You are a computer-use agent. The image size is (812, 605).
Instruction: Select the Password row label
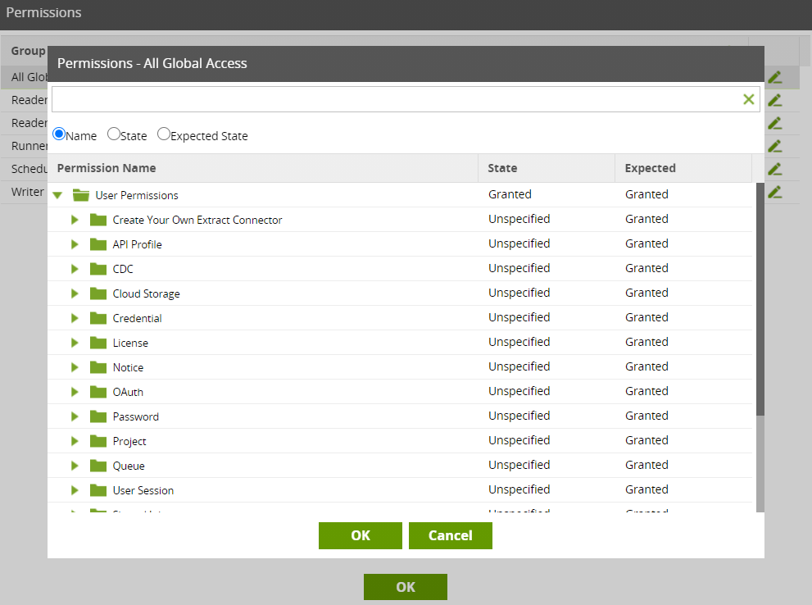coord(136,417)
